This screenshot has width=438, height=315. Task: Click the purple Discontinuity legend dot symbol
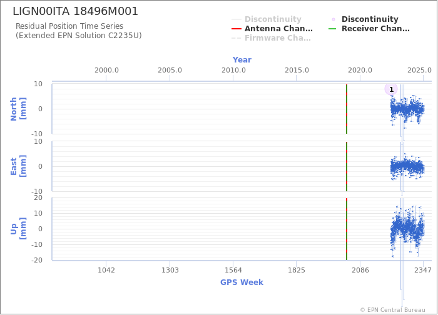pyautogui.click(x=334, y=19)
